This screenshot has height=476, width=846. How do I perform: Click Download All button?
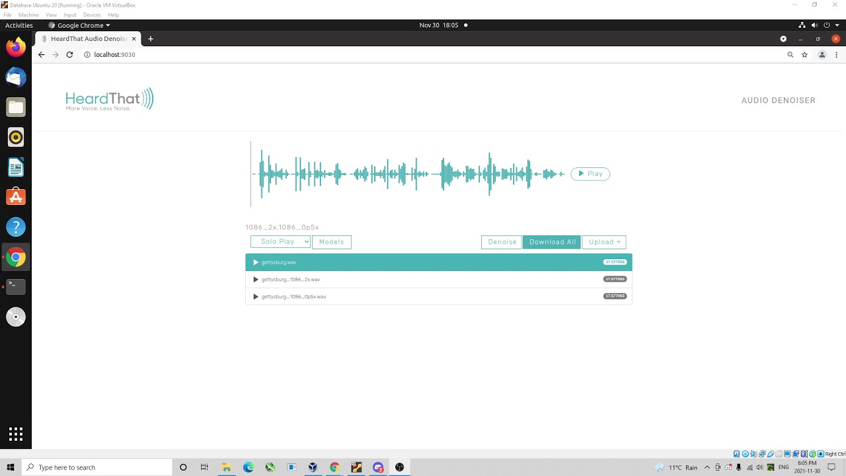click(553, 242)
